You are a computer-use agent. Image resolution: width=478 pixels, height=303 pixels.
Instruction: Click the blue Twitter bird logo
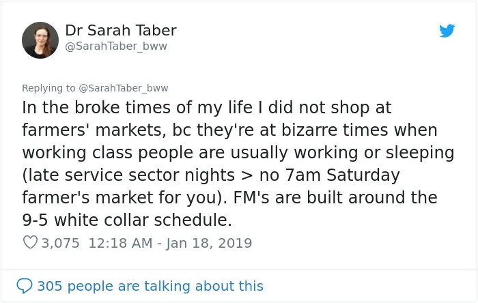(447, 31)
